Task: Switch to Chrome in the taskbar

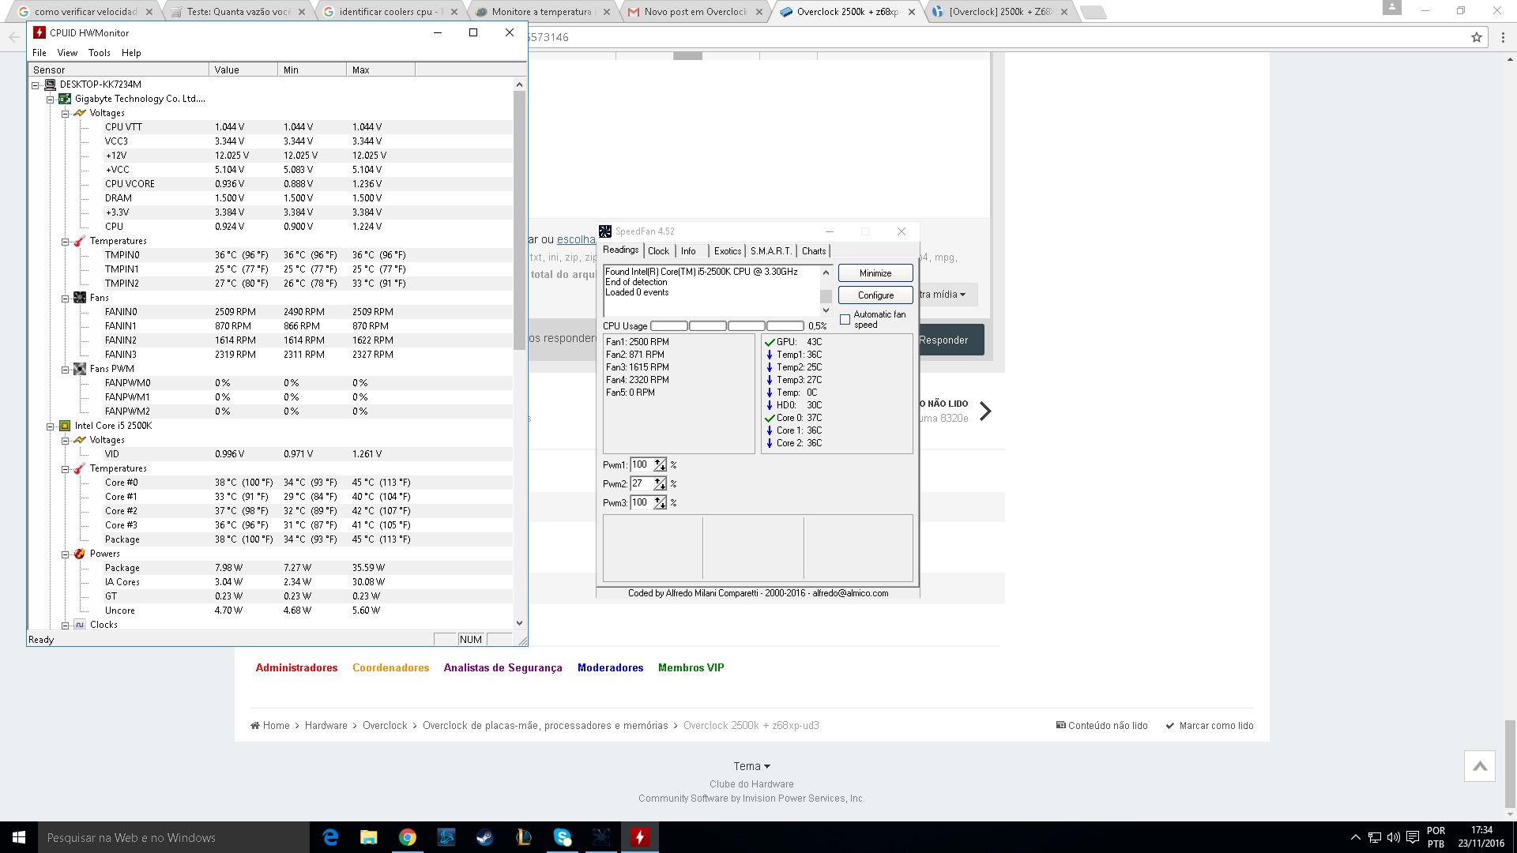Action: click(x=408, y=837)
